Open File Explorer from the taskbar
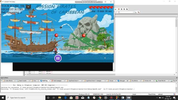 coord(60,97)
